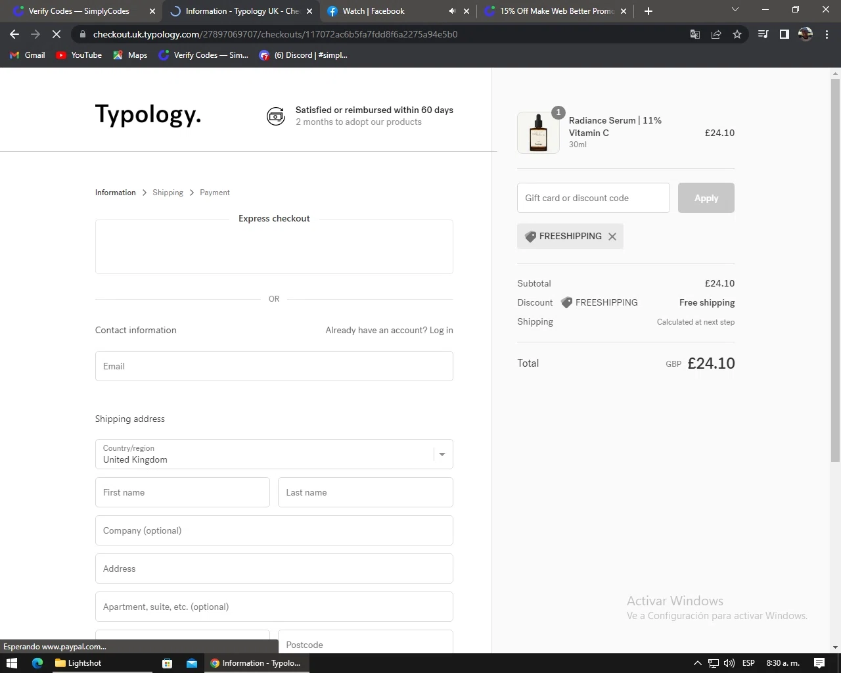Click the 8:30 a. m. taskbar clock

pos(783,663)
